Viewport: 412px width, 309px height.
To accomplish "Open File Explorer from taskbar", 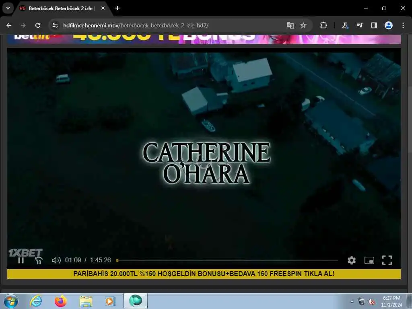I will click(x=86, y=301).
